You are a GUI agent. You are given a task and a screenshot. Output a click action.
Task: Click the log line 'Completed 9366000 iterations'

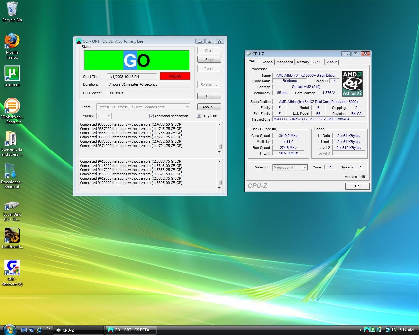click(131, 124)
